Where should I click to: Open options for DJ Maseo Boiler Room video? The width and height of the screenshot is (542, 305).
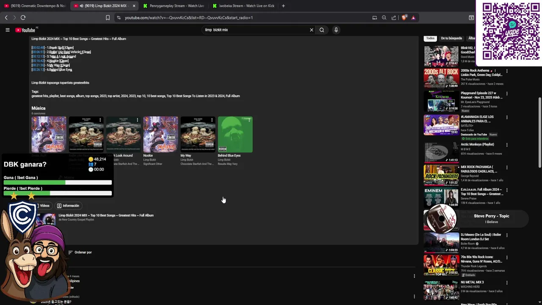coord(507,235)
